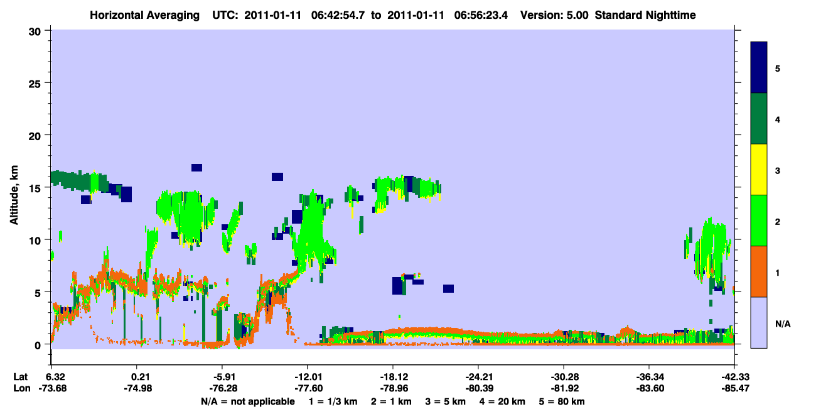Click the dark blue level 5 colorbar segment
Image resolution: width=816 pixels, height=419 pixels.
(759, 68)
